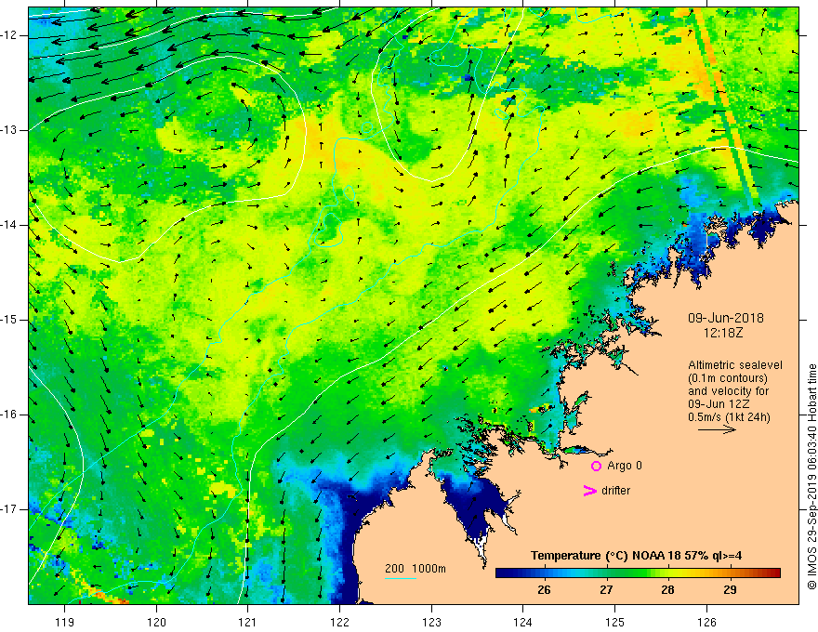Click the 'Altimetric sealevel' caption text
The width and height of the screenshot is (818, 632).
click(735, 365)
